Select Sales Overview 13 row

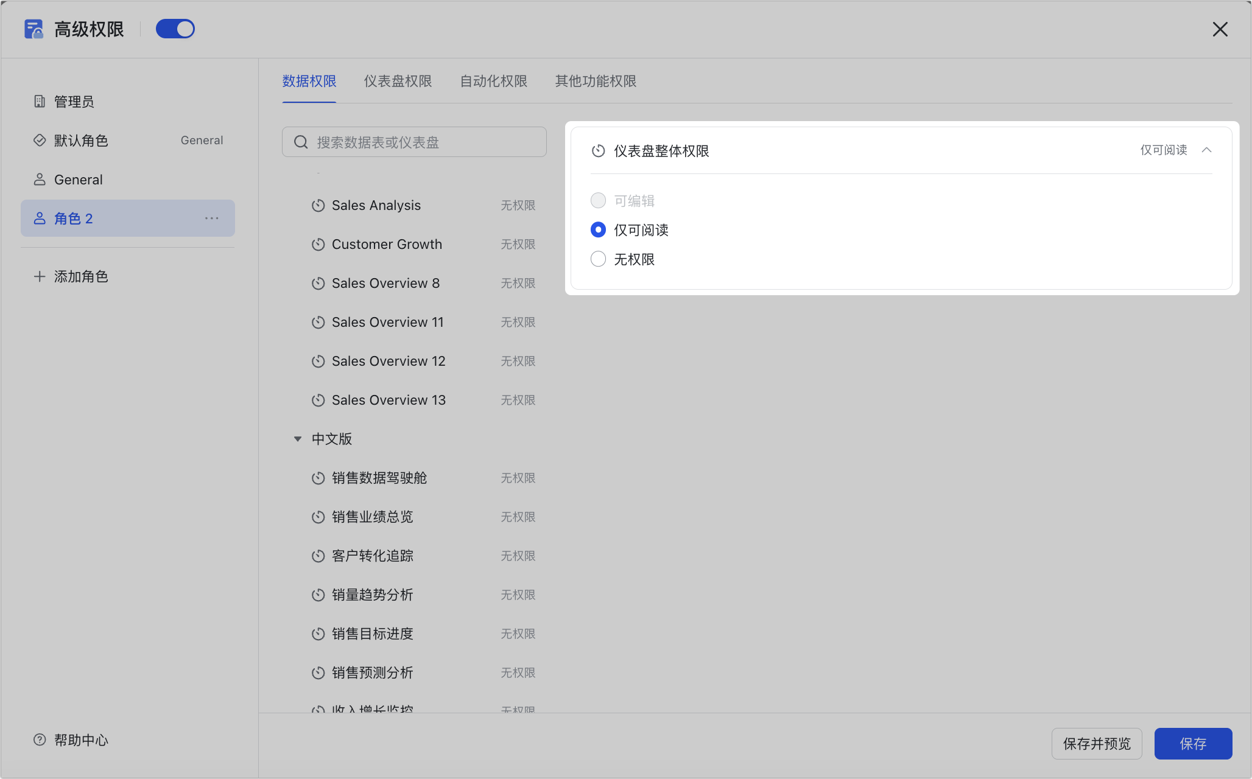(x=414, y=400)
